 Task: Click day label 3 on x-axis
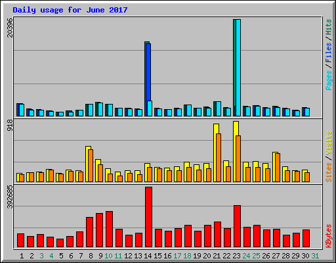[x=41, y=256]
